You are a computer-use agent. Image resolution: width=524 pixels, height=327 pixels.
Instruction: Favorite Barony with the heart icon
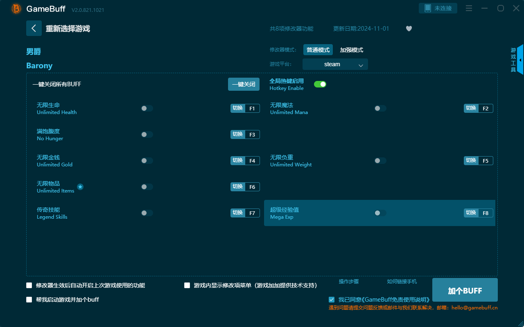tap(409, 29)
